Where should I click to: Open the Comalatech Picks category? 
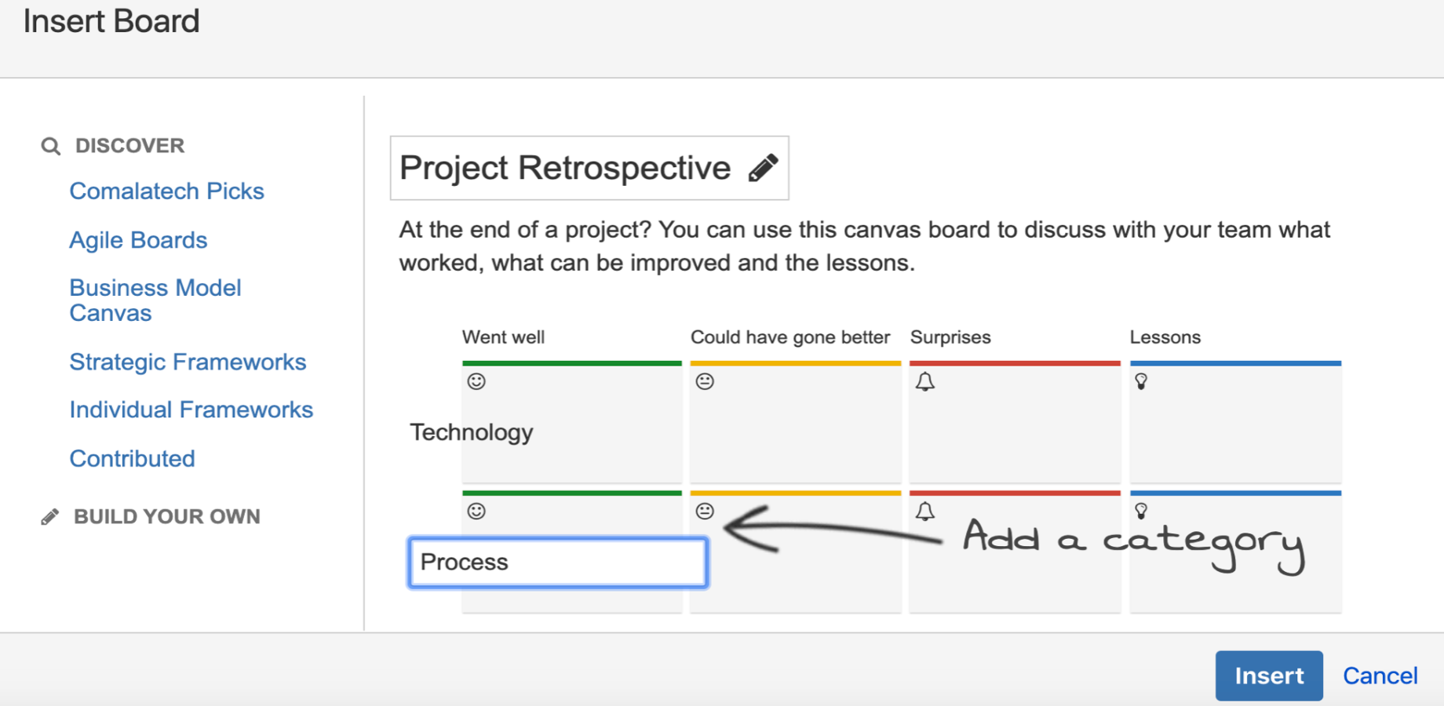pyautogui.click(x=166, y=191)
